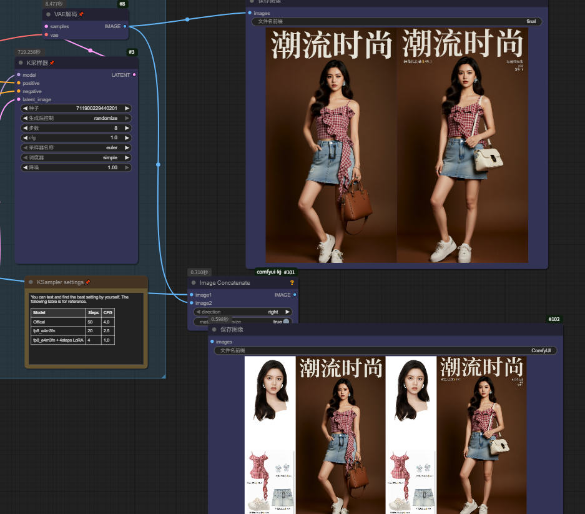The height and width of the screenshot is (514, 585).
Task: Click the #3 badge on K采样器
Action: tap(132, 52)
